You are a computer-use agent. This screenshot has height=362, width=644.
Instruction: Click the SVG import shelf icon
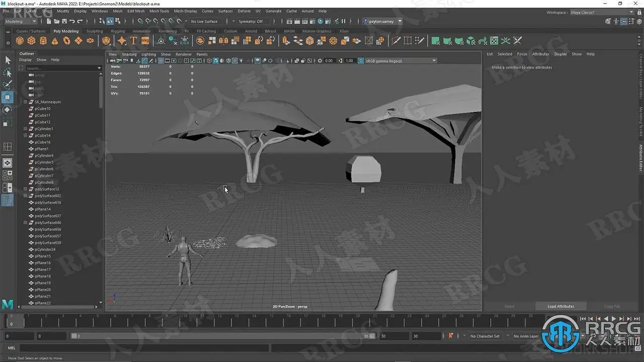pos(145,41)
